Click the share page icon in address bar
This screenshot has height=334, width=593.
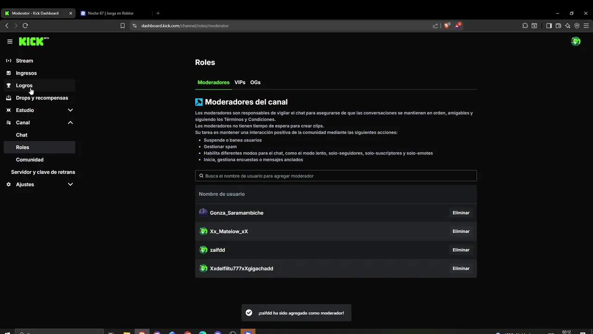point(435,26)
